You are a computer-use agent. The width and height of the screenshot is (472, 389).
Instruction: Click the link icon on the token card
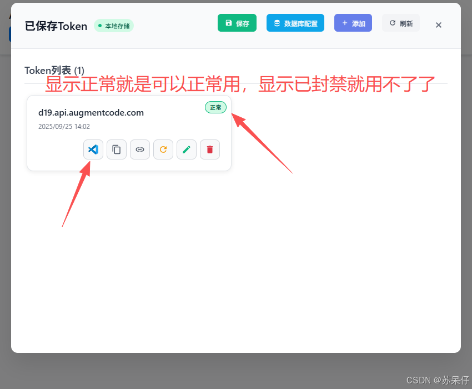[139, 149]
